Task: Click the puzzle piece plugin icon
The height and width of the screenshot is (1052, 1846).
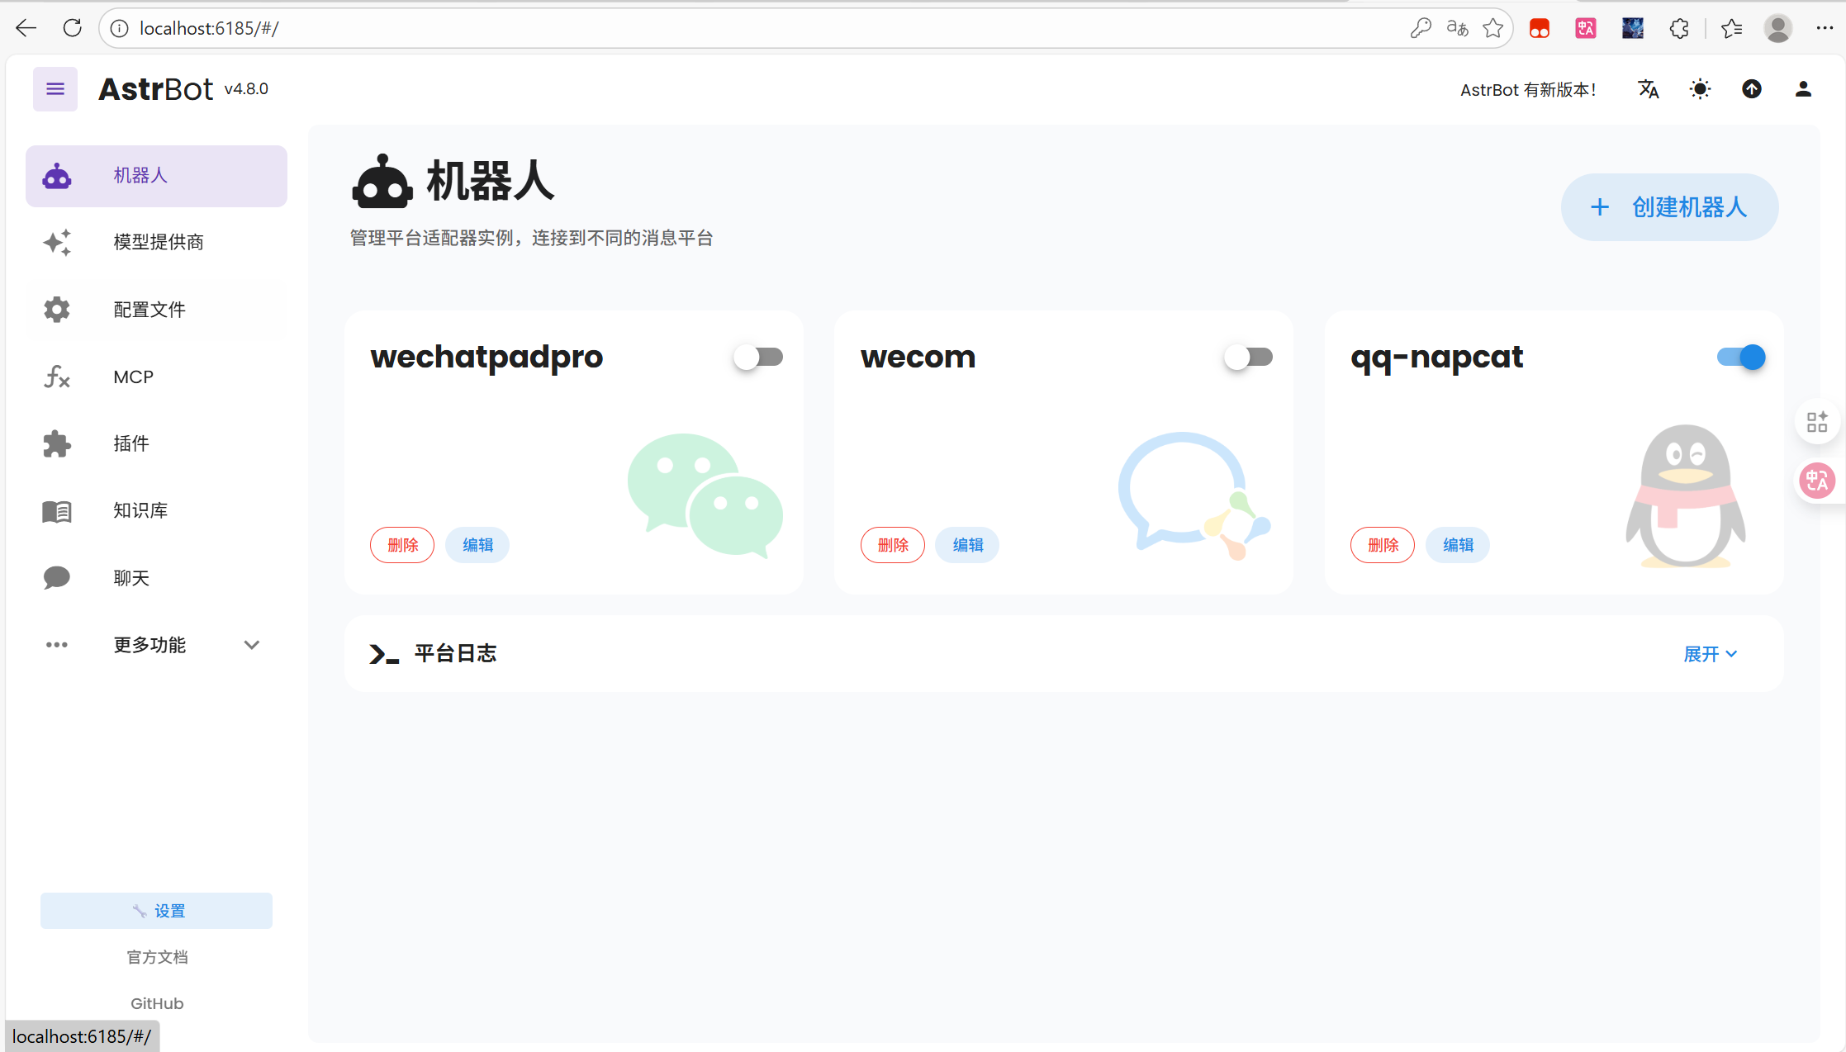Action: pos(57,443)
